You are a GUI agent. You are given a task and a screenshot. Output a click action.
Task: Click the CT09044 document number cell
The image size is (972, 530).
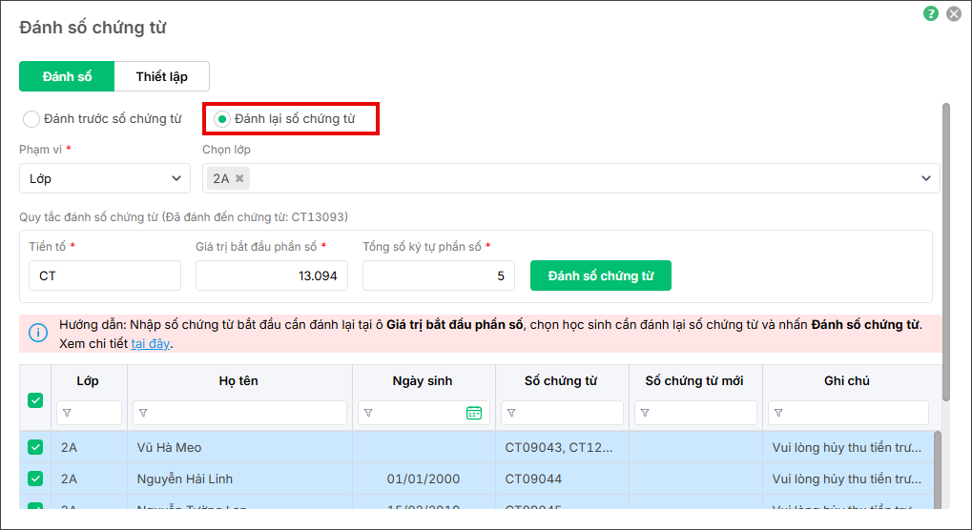coord(562,479)
